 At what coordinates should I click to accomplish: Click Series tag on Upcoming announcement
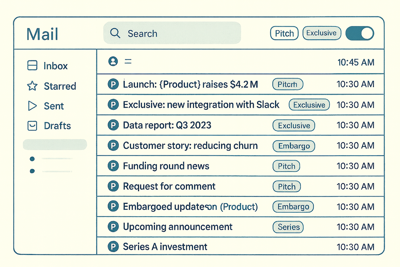pyautogui.click(x=288, y=227)
